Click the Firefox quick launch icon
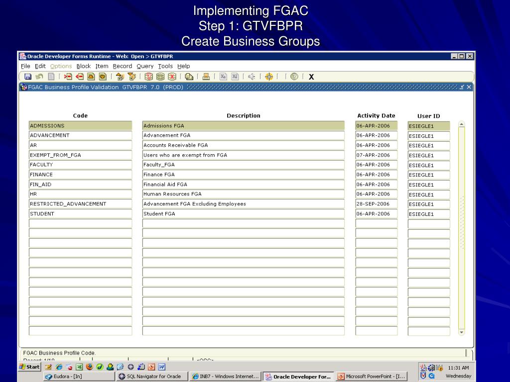Screen dimensions: 510x382 point(90,367)
